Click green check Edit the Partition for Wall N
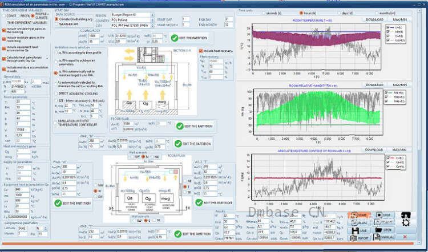Viewport: 428px width, 252px height. (x=193, y=144)
